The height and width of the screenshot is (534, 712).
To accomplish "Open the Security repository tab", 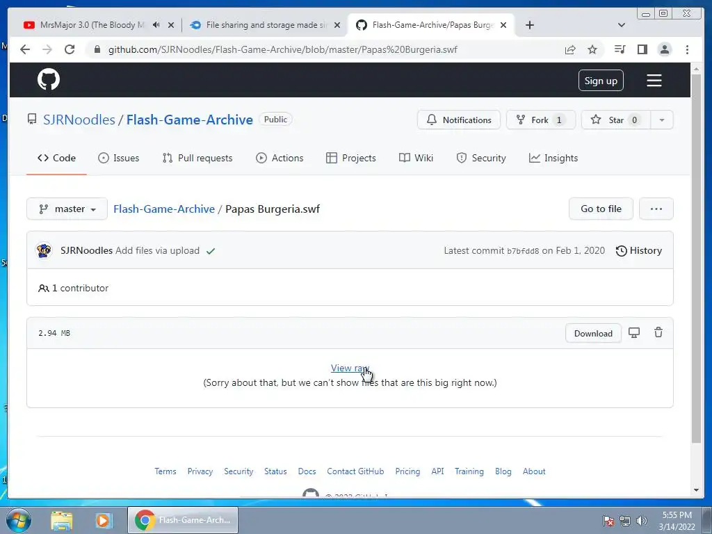I will (x=481, y=158).
